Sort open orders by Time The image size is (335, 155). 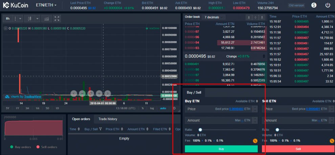click(x=74, y=129)
